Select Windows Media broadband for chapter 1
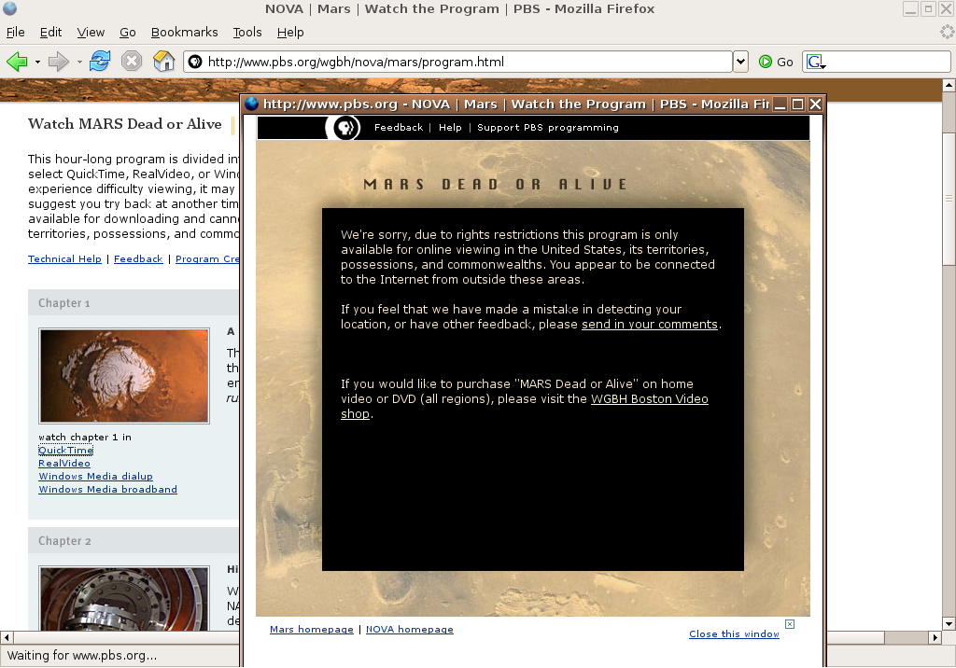956x668 pixels. (x=108, y=490)
